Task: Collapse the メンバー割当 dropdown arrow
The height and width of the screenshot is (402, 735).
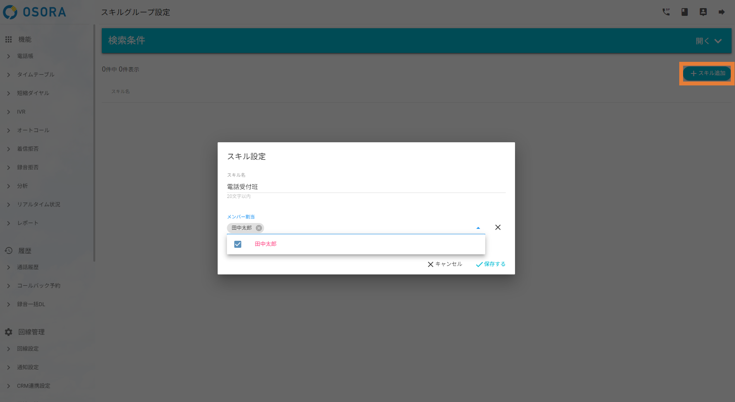Action: click(478, 228)
